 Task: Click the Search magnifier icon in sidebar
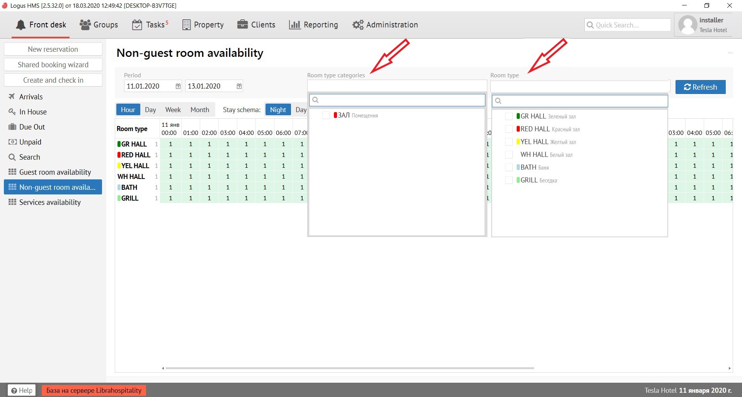pyautogui.click(x=12, y=157)
